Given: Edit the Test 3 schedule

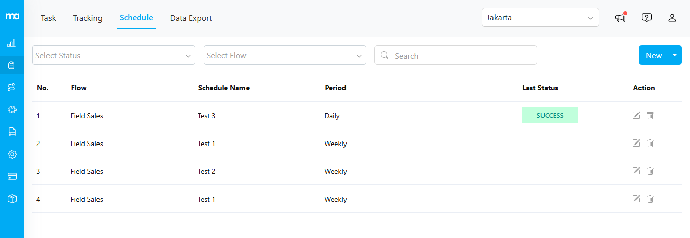Looking at the screenshot, I should (636, 115).
